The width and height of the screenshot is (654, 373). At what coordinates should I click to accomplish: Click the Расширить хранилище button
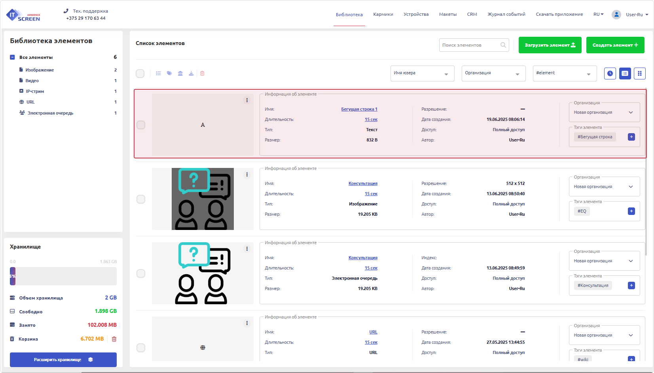(63, 360)
